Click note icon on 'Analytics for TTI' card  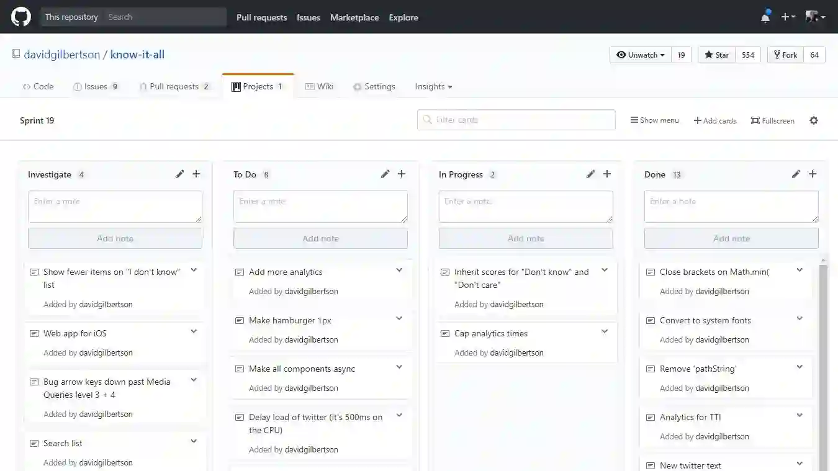click(x=651, y=418)
